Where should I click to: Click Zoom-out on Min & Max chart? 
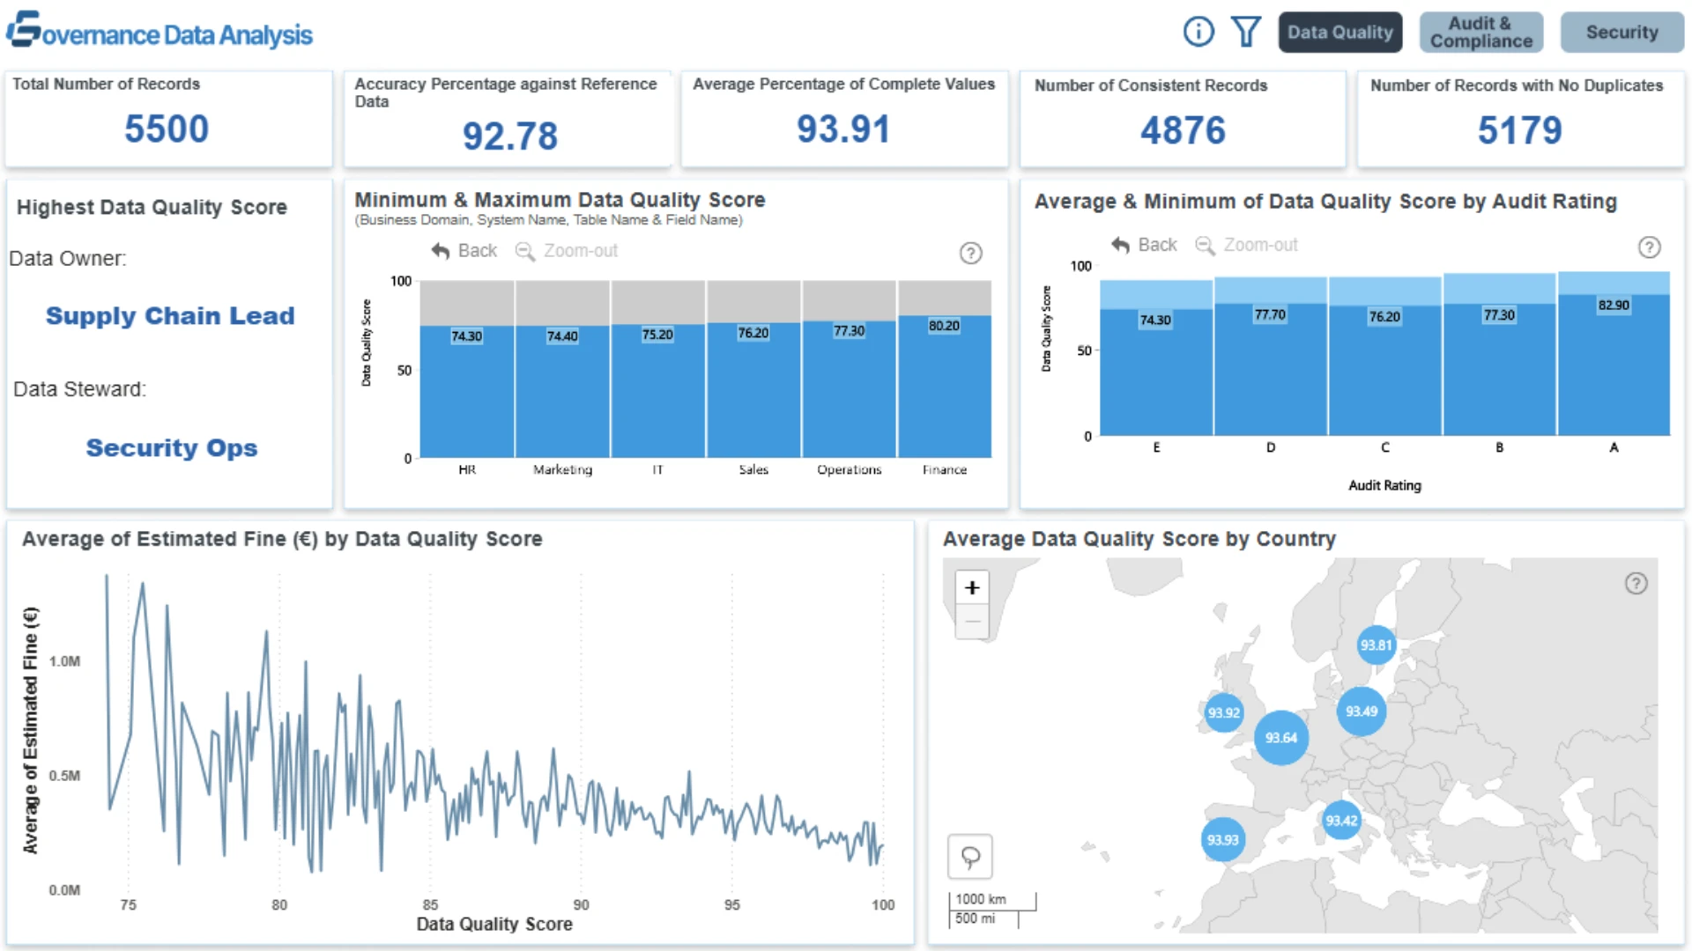tap(566, 251)
